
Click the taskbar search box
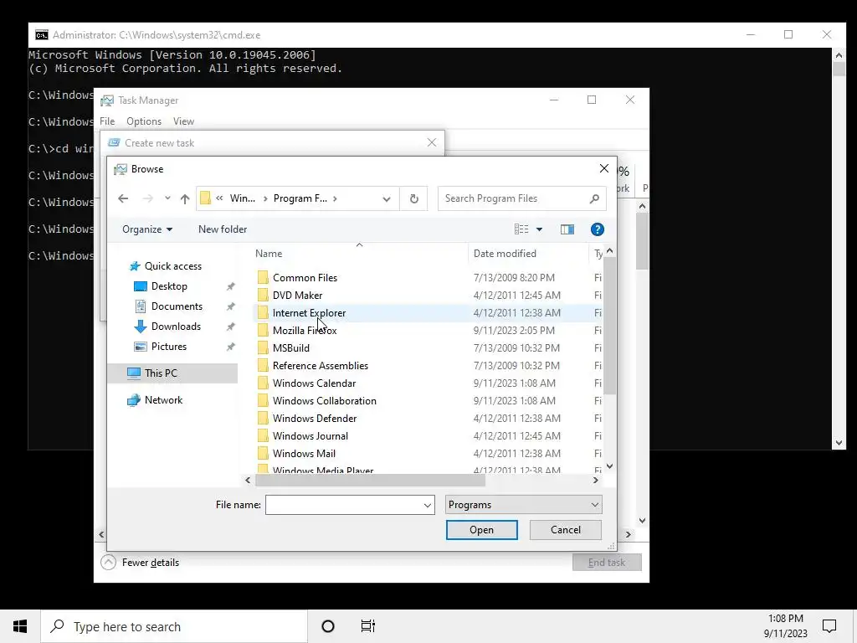click(x=174, y=626)
